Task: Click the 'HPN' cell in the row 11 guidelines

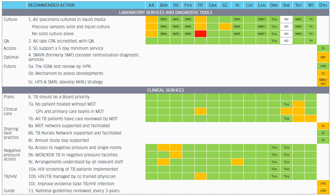Action: [323, 191]
